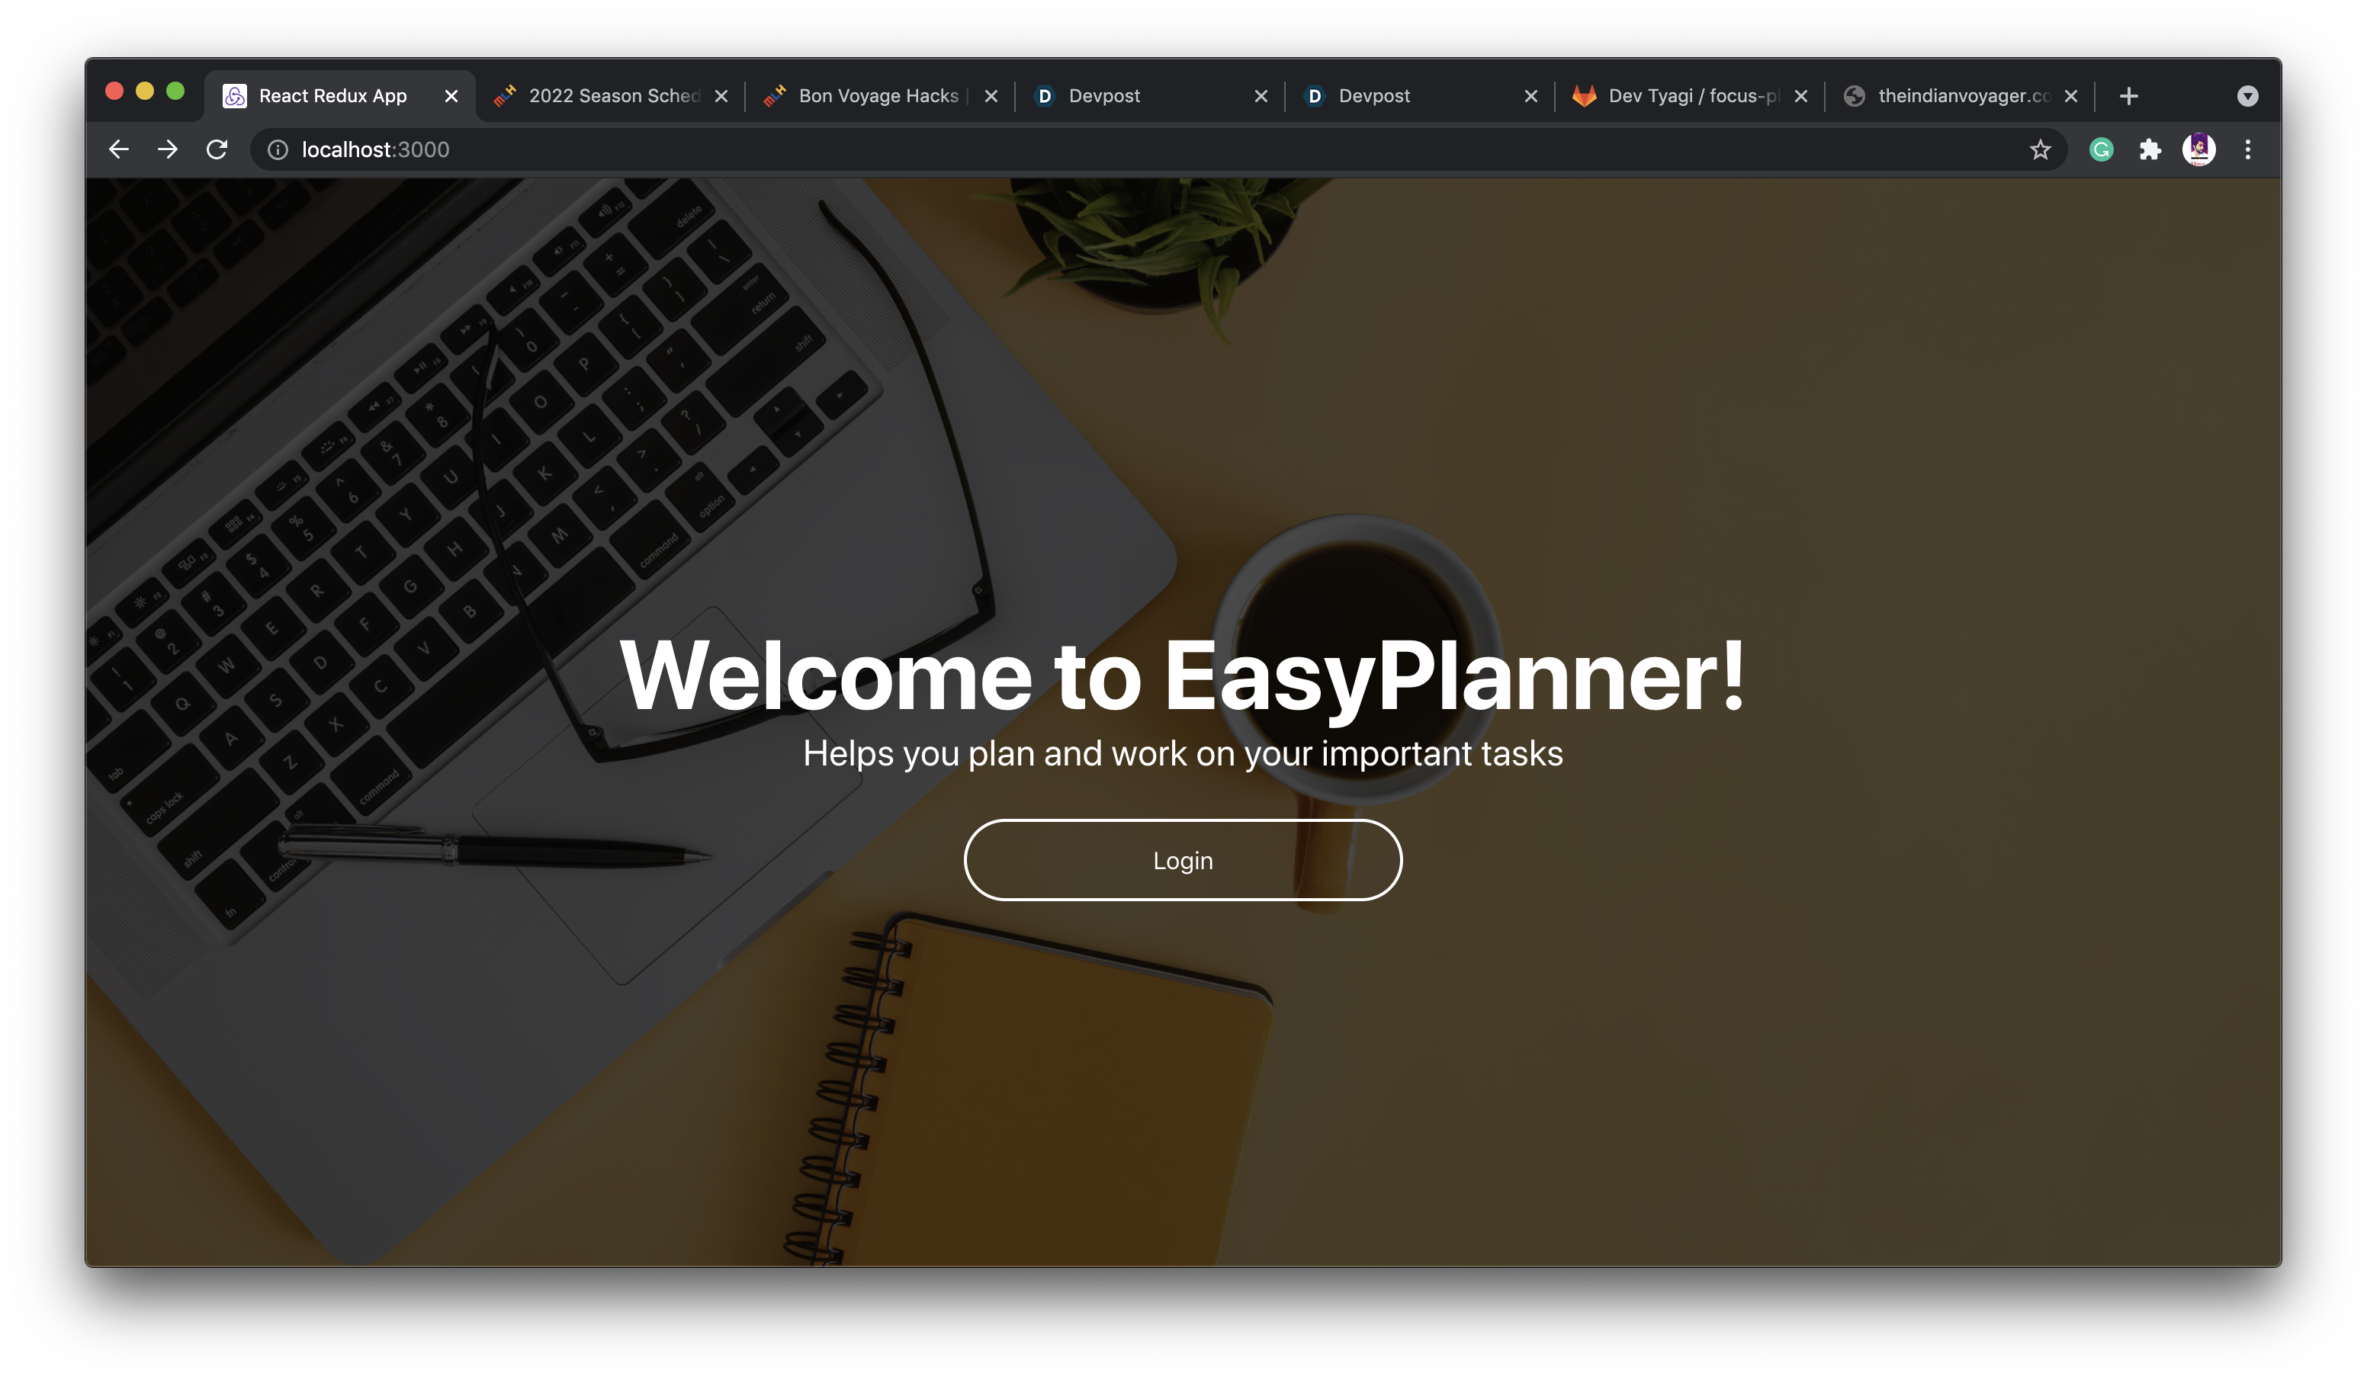Click the browser forward arrow
Screen dimensions: 2367x1380
pyautogui.click(x=167, y=149)
